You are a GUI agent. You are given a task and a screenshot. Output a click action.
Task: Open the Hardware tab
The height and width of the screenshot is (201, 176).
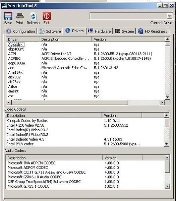tap(100, 31)
